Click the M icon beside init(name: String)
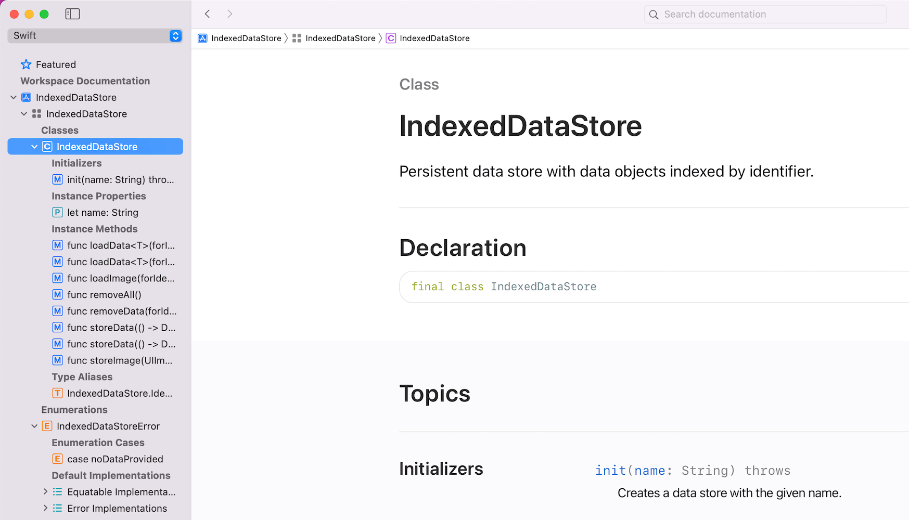 [x=57, y=179]
